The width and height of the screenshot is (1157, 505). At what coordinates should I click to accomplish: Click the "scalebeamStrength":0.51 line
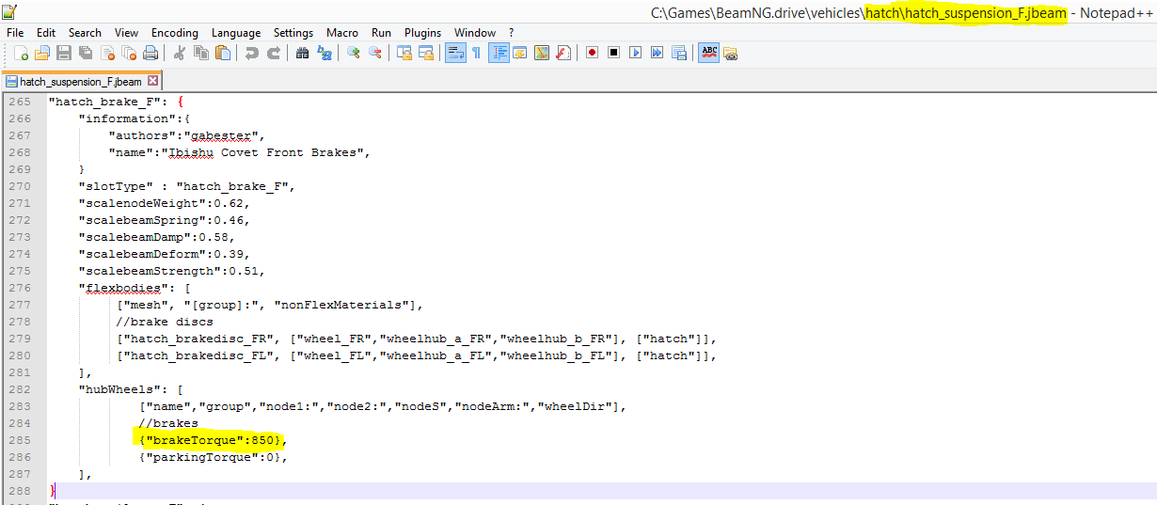click(171, 271)
